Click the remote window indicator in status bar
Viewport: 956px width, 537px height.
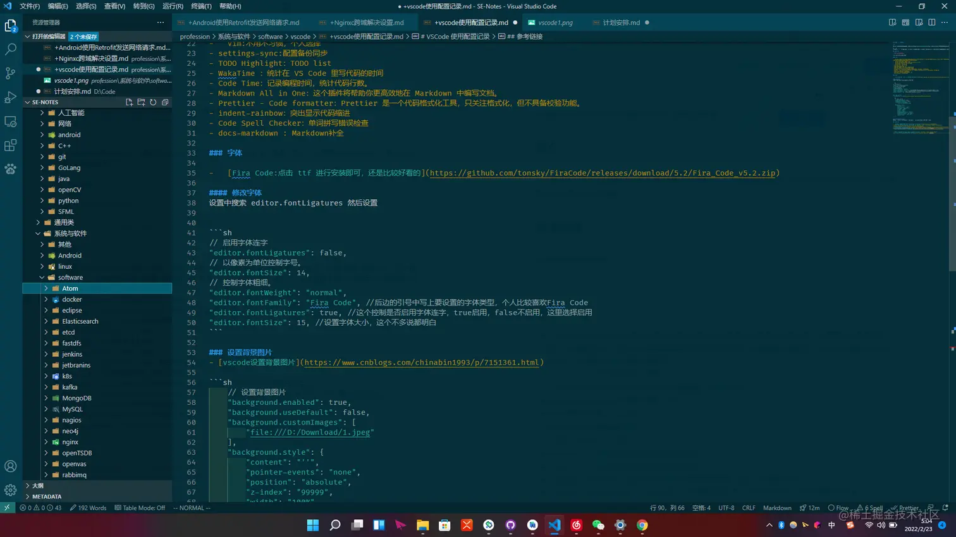(7, 508)
